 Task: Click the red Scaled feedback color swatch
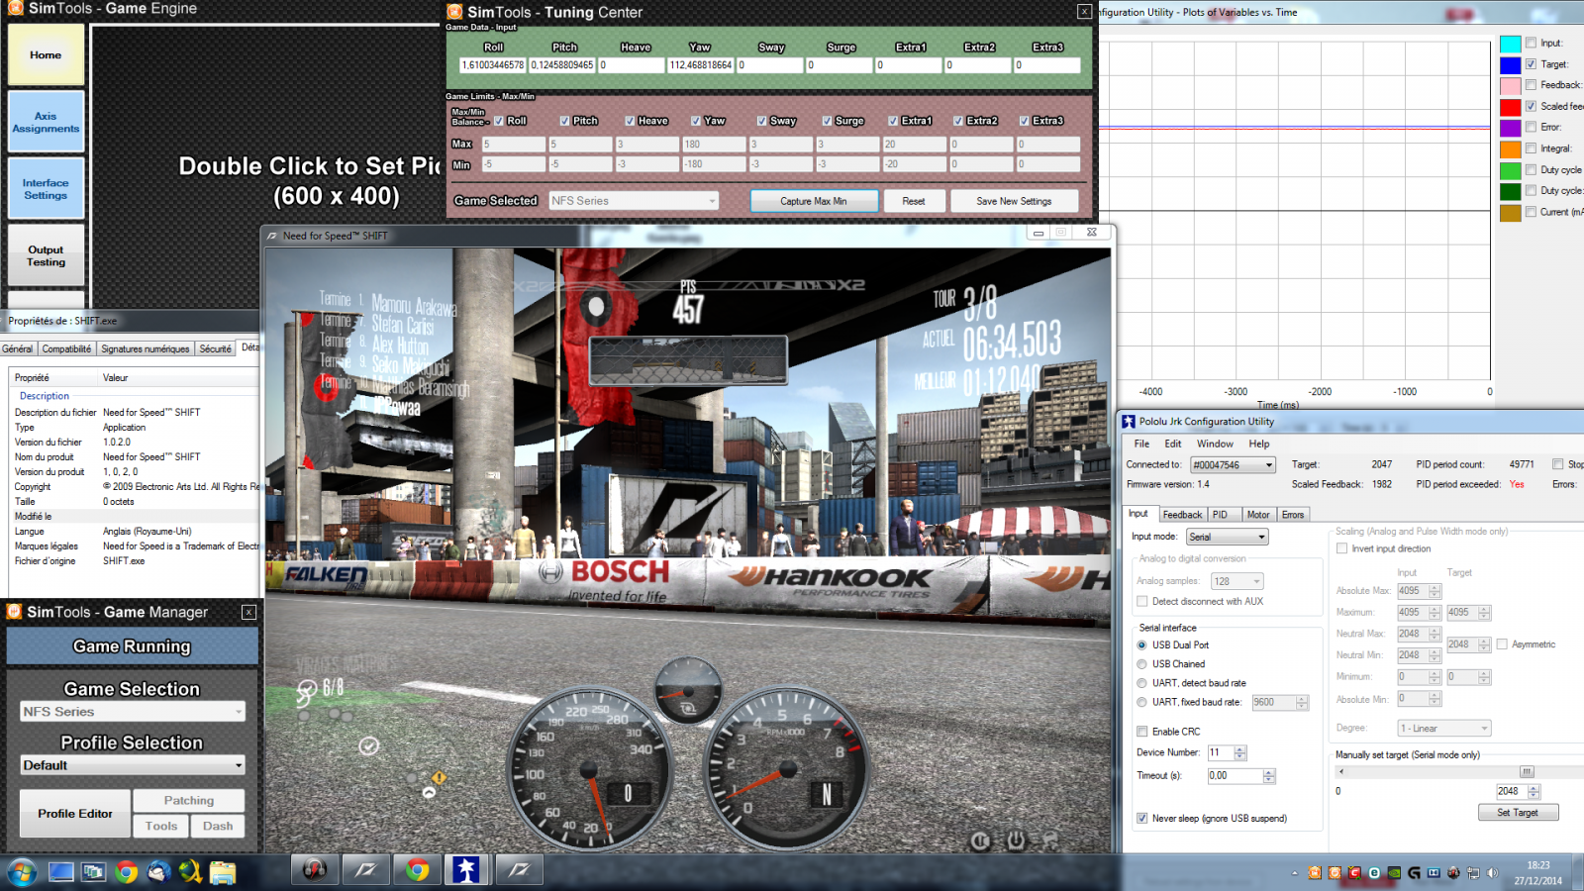coord(1510,107)
